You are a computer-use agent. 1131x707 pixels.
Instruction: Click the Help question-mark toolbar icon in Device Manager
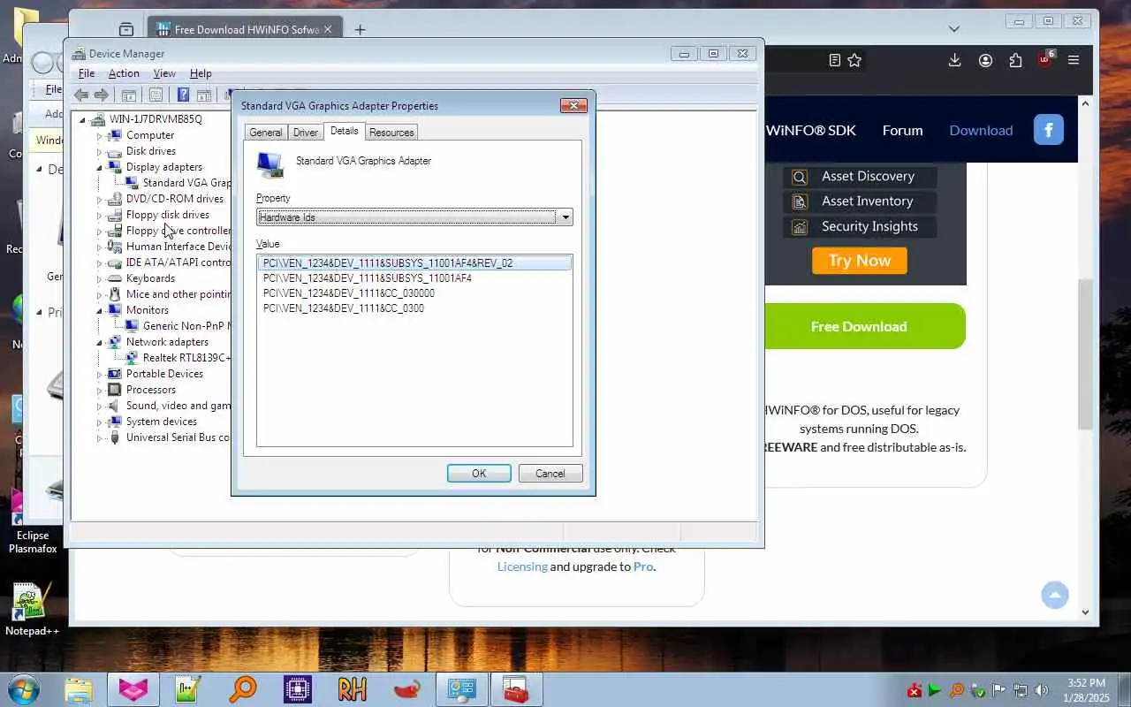tap(183, 95)
